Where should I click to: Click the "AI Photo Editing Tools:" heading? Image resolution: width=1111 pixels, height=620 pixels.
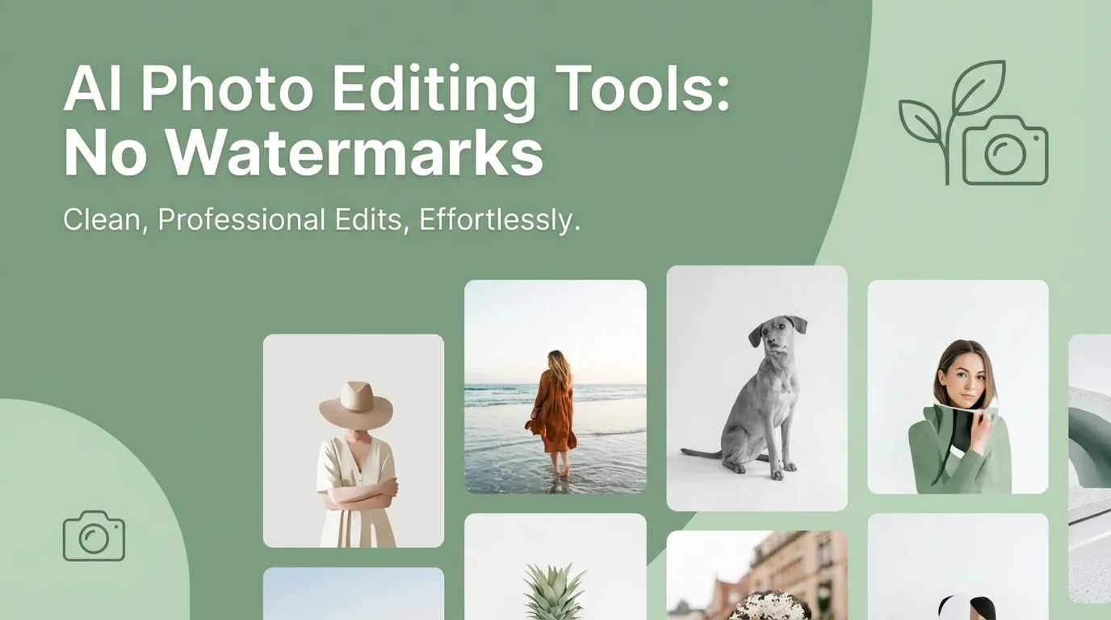point(396,89)
